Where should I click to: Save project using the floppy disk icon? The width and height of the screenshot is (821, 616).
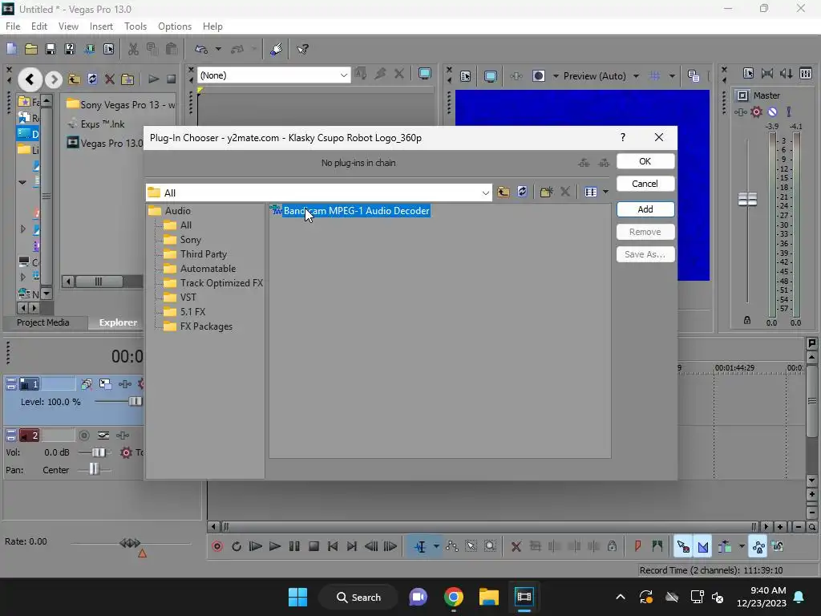click(x=51, y=49)
